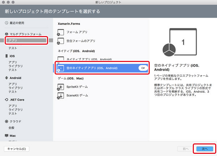Select テスト under iOS
This screenshot has width=217, height=156.
13,70
